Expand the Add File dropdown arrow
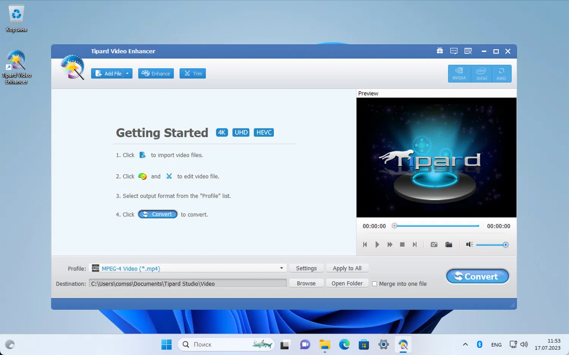This screenshot has width=569, height=355. coord(127,74)
